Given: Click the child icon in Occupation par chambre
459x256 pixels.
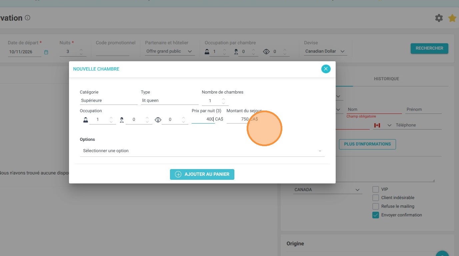Looking at the screenshot, I should [x=236, y=52].
